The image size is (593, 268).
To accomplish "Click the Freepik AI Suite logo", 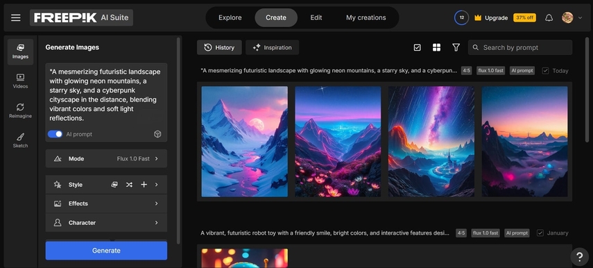I will coord(81,18).
